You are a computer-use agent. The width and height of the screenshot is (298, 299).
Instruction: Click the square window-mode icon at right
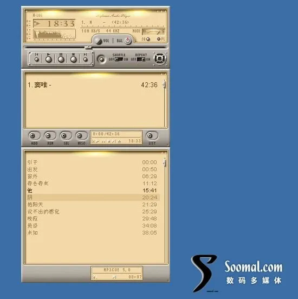(160, 58)
